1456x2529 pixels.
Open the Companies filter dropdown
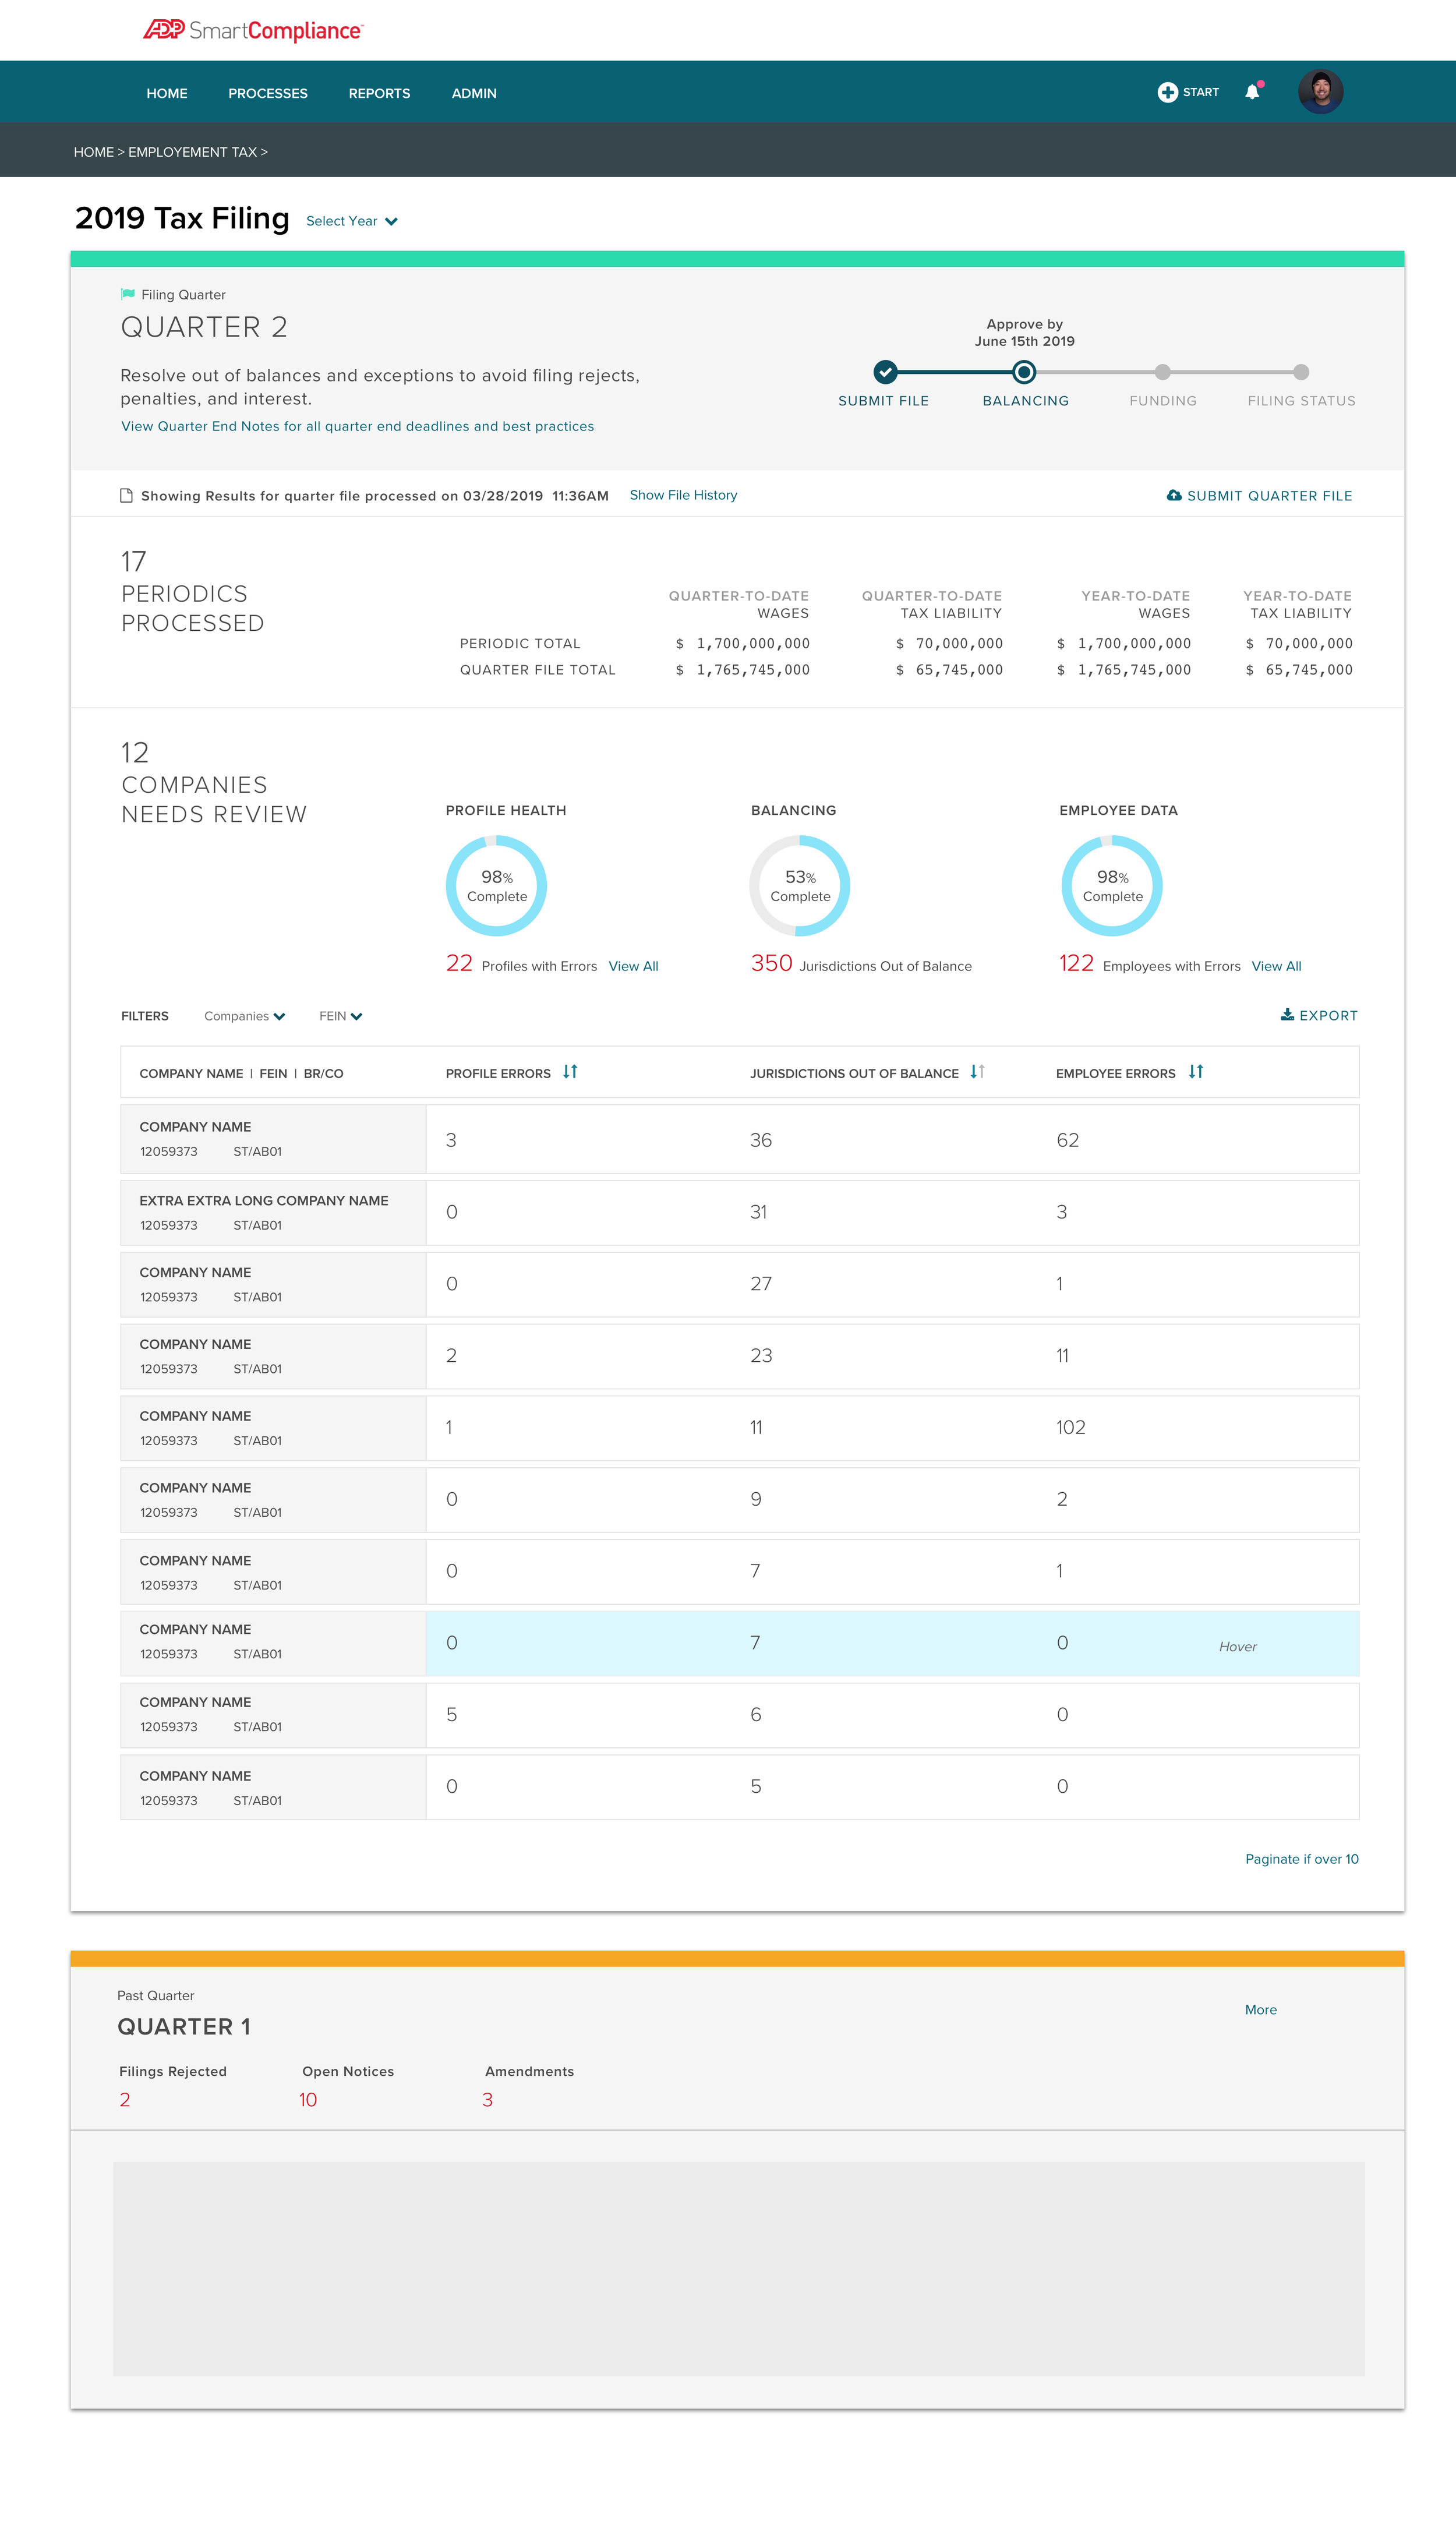(244, 1016)
